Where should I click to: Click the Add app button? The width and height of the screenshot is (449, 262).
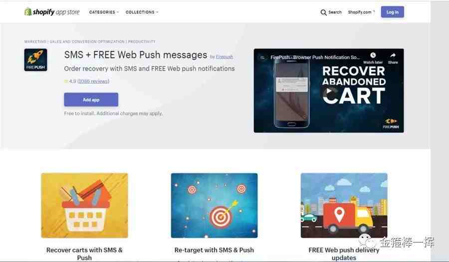click(x=91, y=99)
